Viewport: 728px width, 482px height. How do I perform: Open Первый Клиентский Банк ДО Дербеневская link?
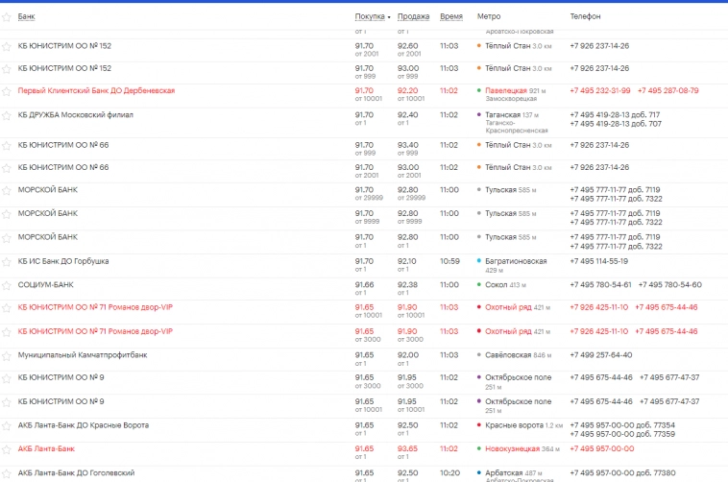[x=96, y=90]
